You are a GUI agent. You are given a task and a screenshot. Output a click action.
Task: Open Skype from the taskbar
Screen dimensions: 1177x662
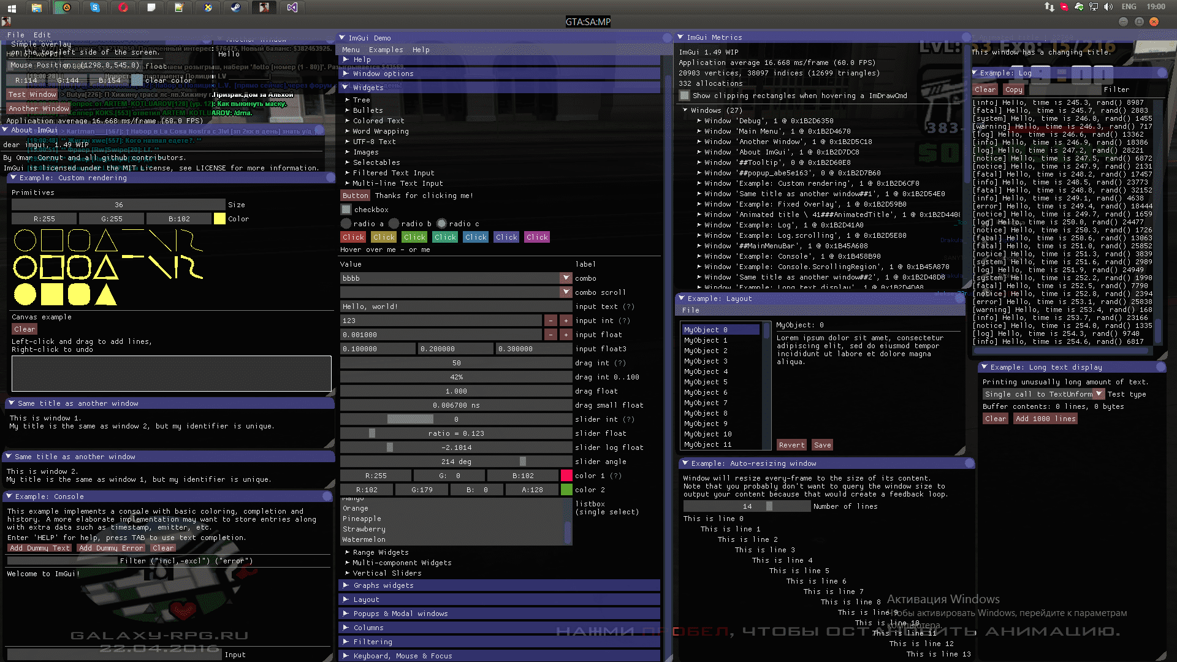[94, 7]
